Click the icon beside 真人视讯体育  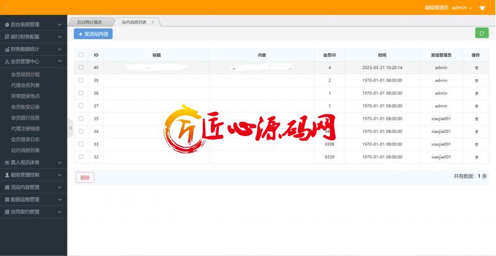pos(7,163)
